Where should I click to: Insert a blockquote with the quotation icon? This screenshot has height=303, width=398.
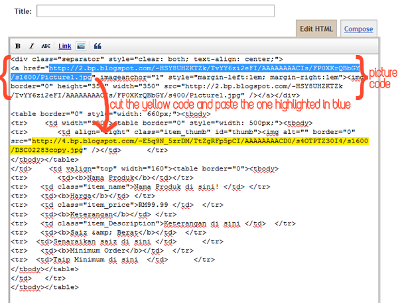point(98,46)
